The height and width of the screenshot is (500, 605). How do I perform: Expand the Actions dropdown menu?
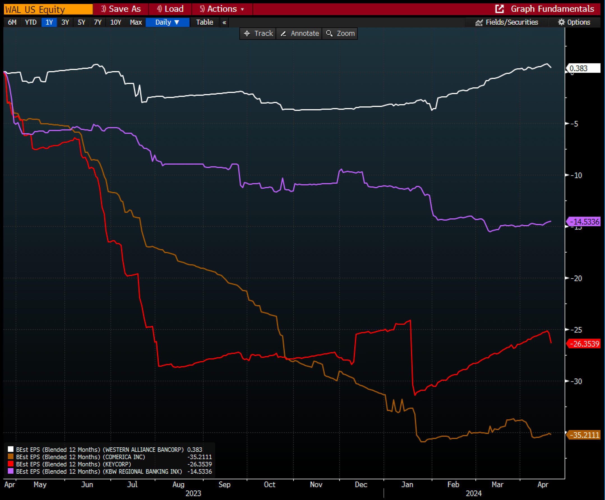tap(222, 9)
